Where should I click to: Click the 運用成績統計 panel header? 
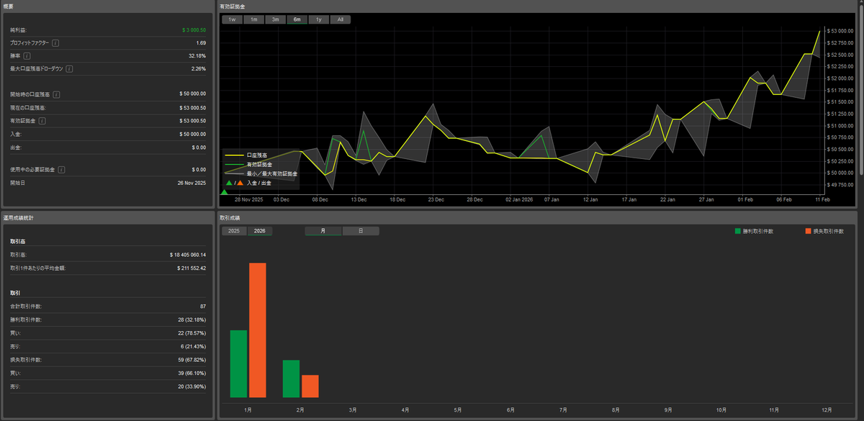tap(107, 217)
